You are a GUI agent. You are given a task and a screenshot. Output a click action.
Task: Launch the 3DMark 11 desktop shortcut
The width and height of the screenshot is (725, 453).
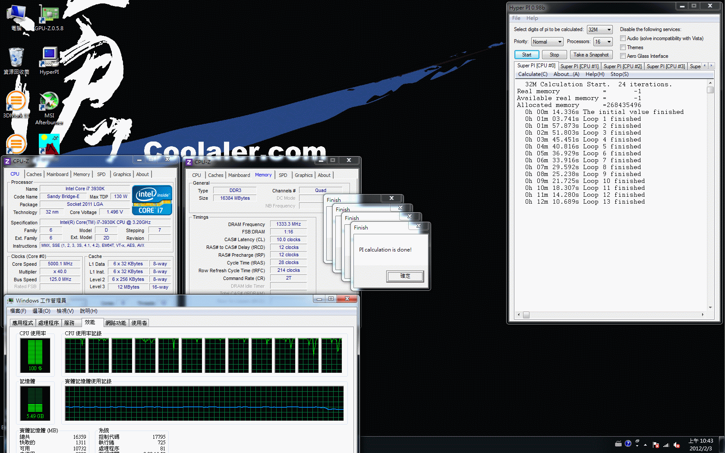pyautogui.click(x=16, y=105)
